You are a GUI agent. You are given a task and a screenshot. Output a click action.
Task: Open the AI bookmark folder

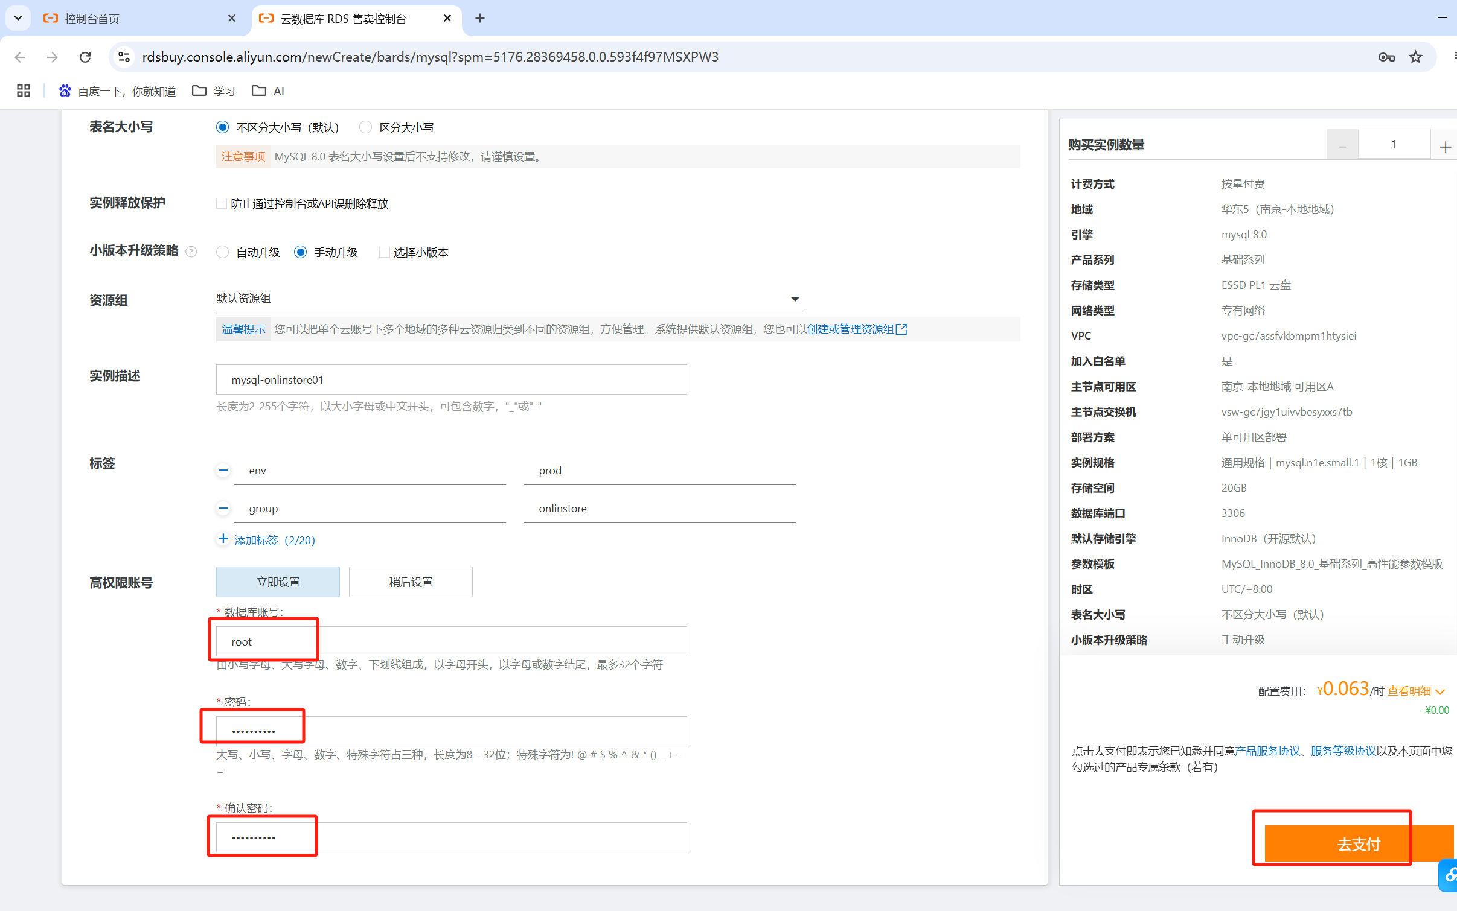point(268,90)
